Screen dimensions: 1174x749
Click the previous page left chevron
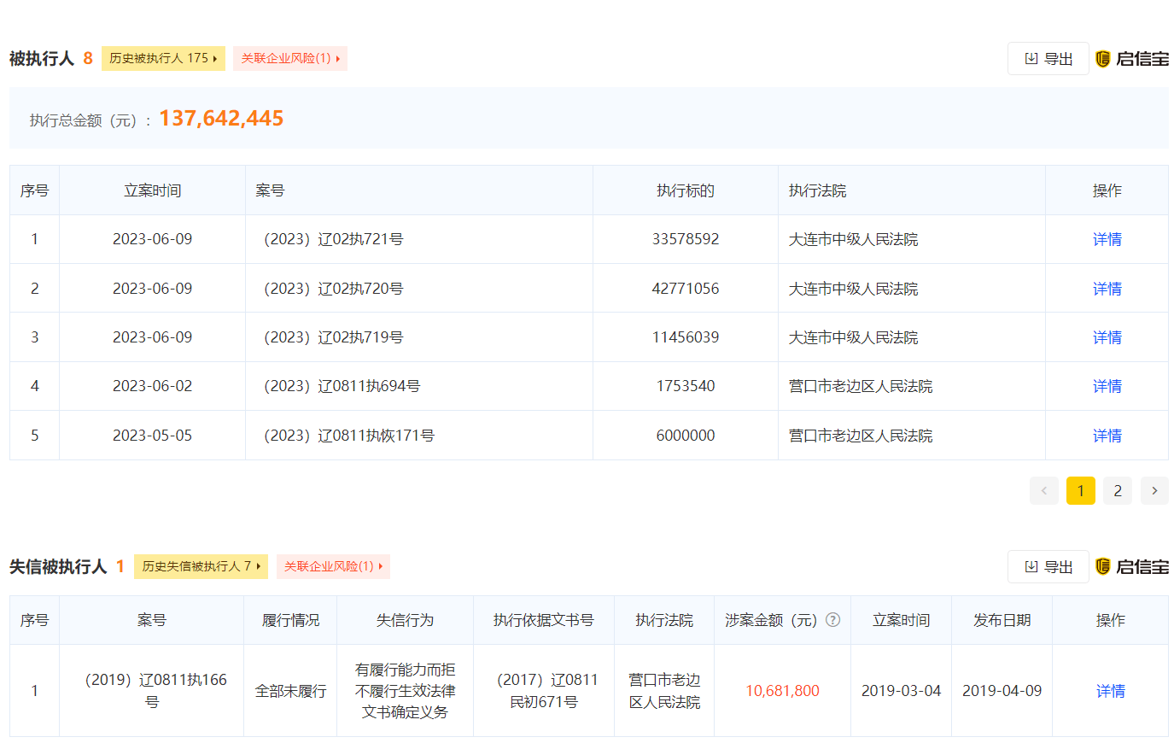[x=1043, y=490]
